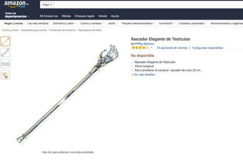Expand the Dormitorio y salón submenu
Screen dimensions: 243x160
tap(64, 23)
